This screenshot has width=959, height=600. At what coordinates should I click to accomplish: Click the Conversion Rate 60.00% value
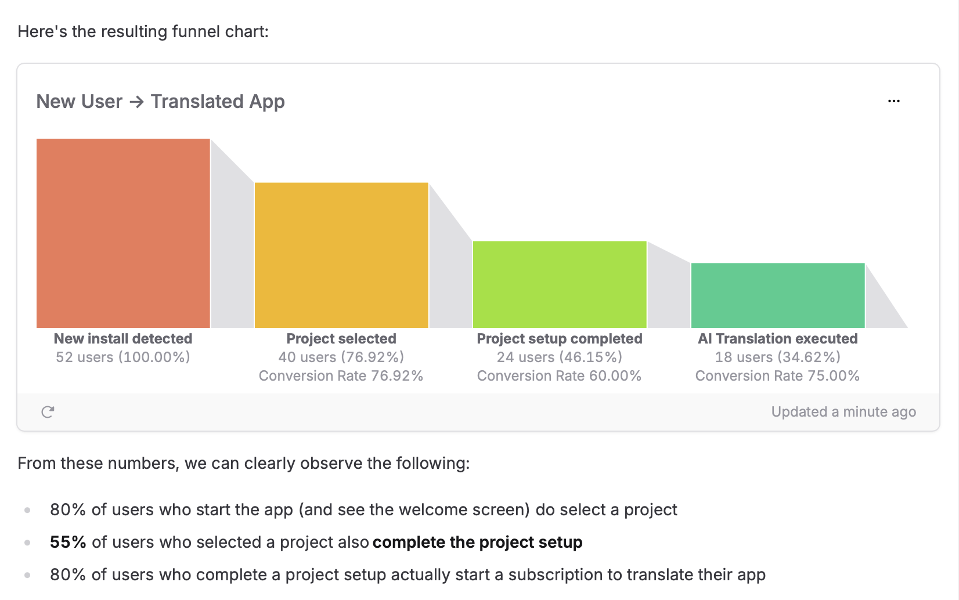pyautogui.click(x=559, y=375)
